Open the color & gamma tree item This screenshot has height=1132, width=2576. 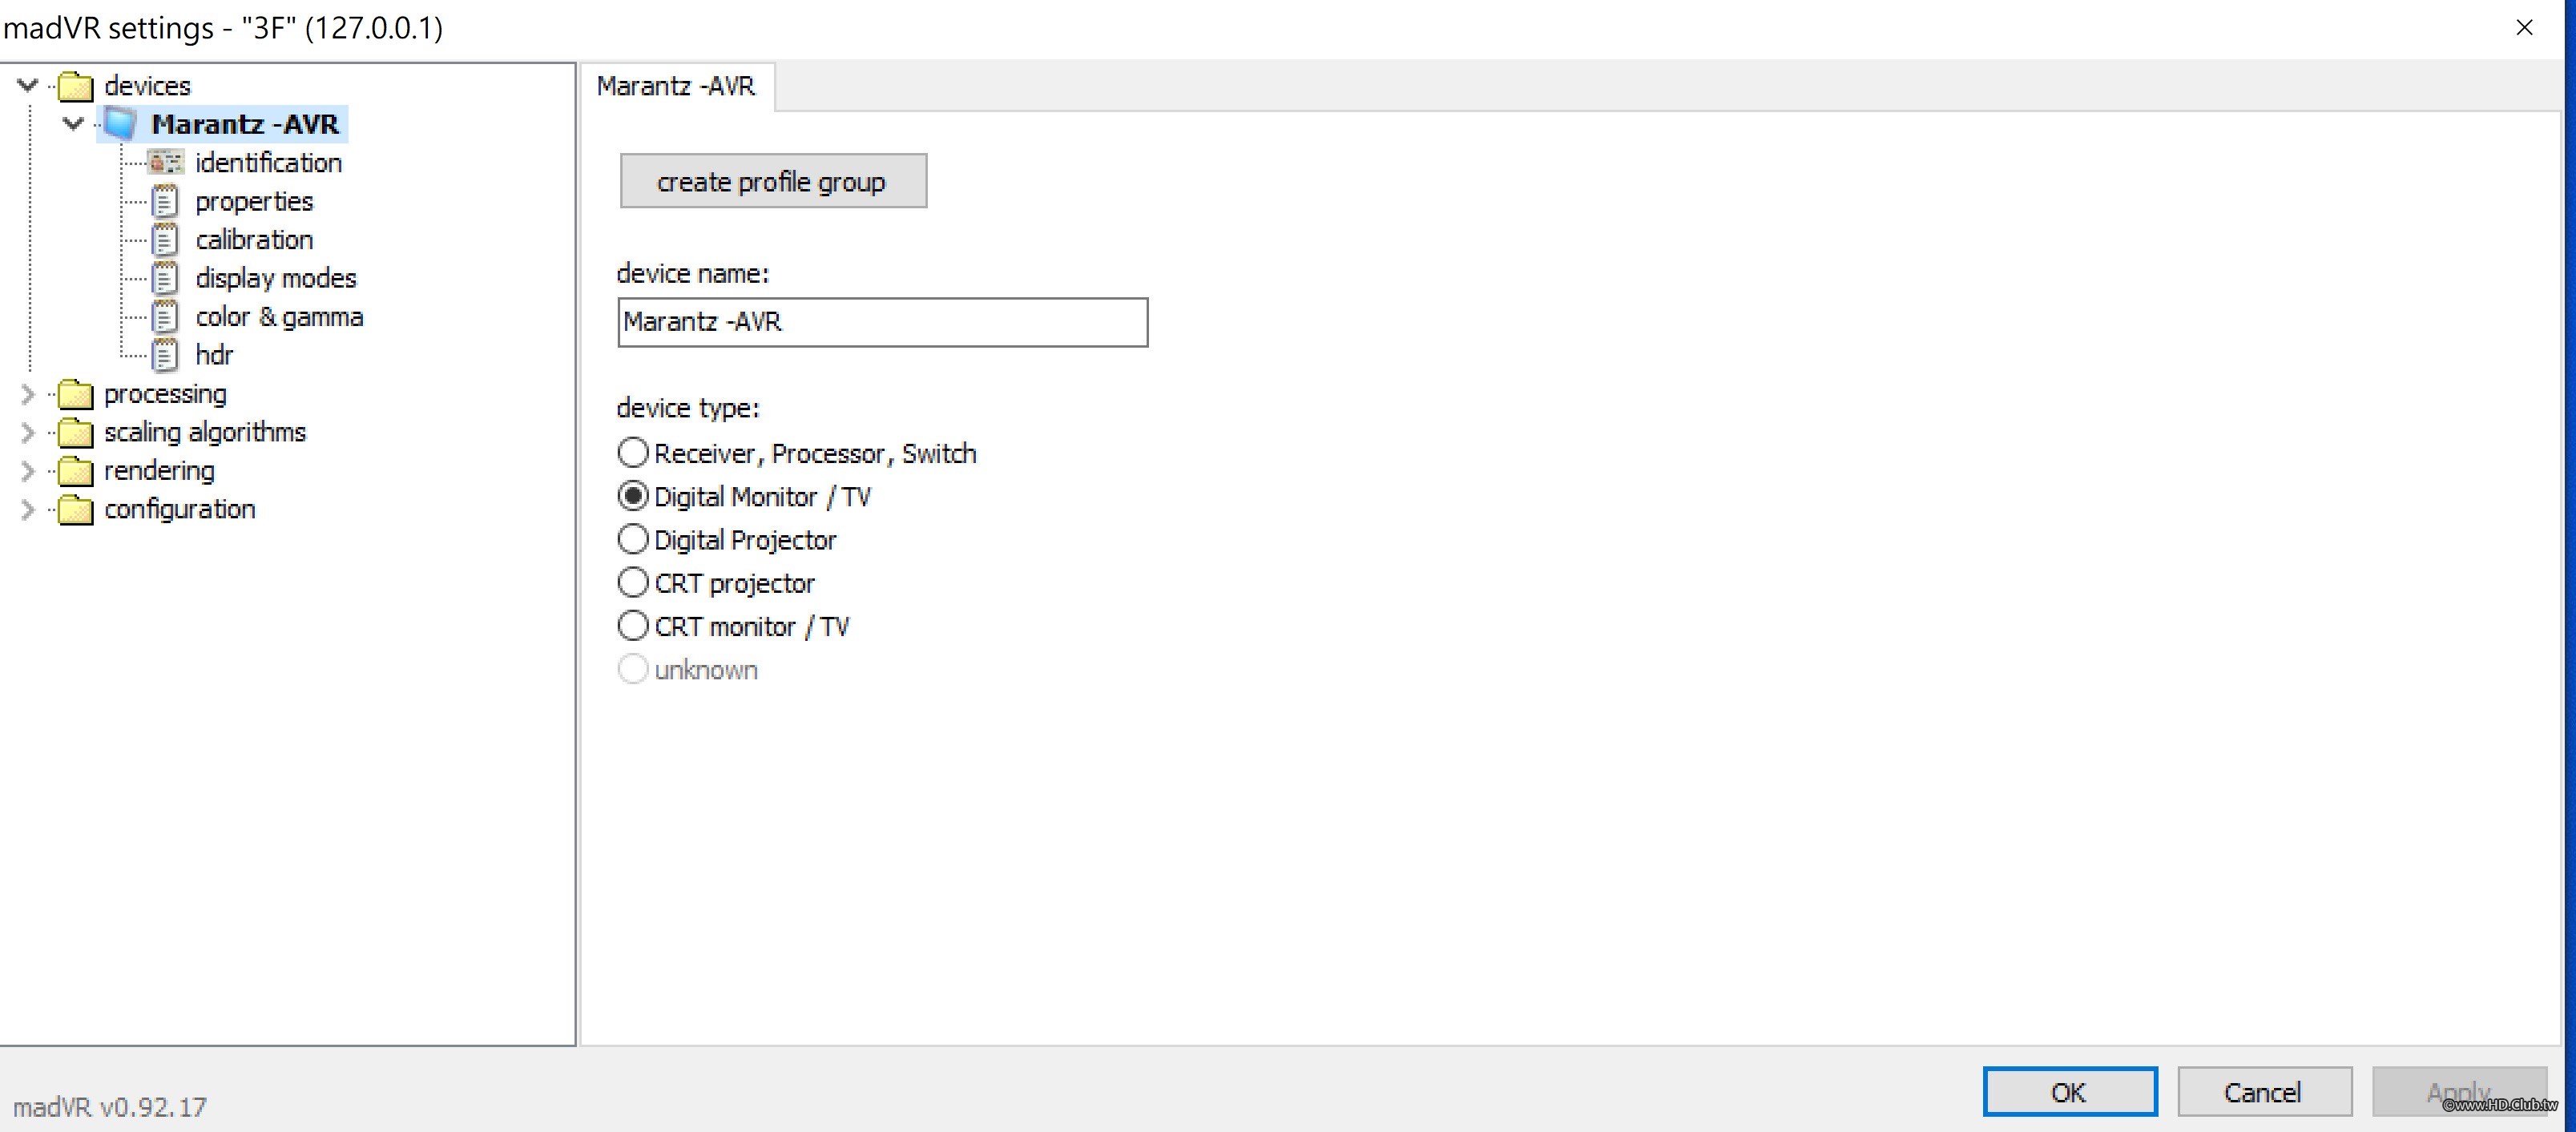(x=279, y=317)
